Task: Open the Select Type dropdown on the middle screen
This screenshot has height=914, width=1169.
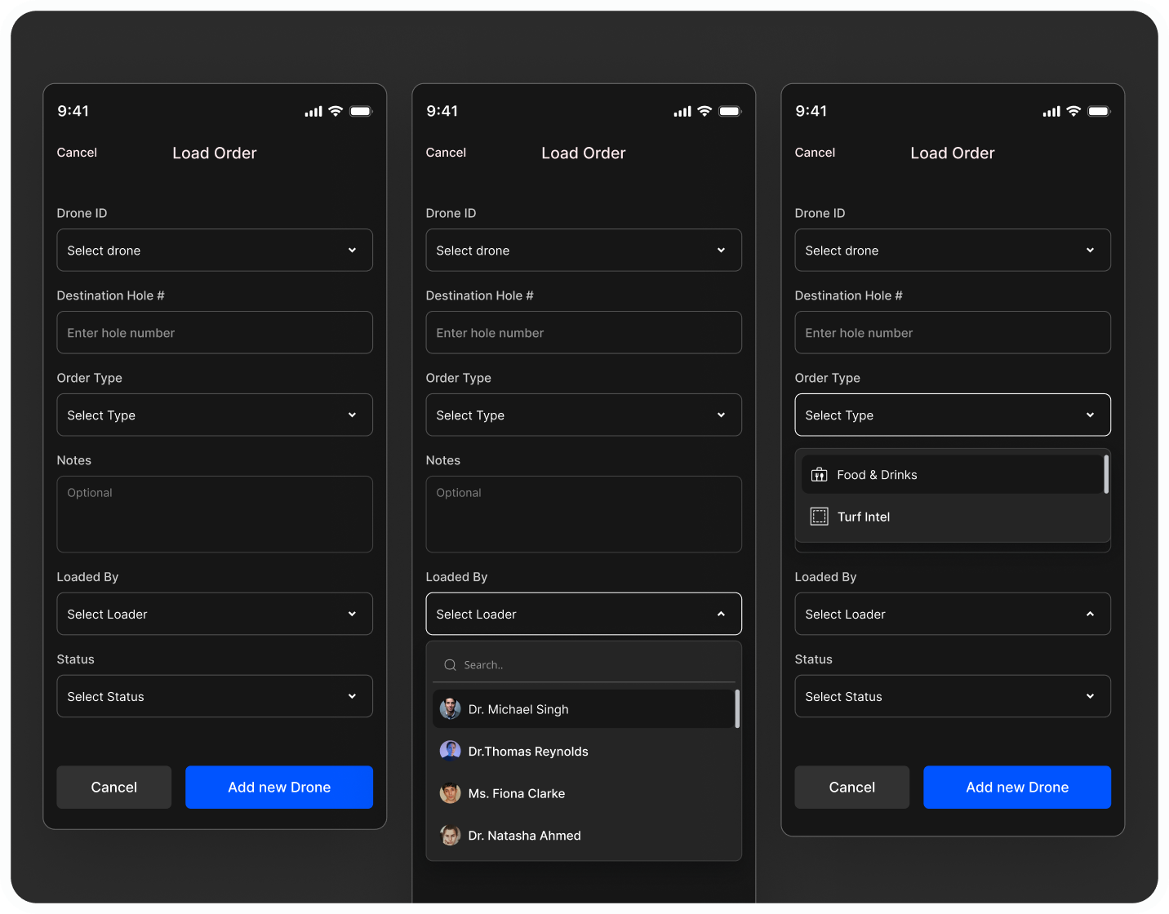Action: pyautogui.click(x=584, y=415)
